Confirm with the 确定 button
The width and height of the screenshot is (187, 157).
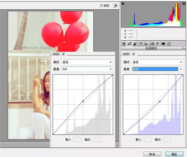click(174, 154)
